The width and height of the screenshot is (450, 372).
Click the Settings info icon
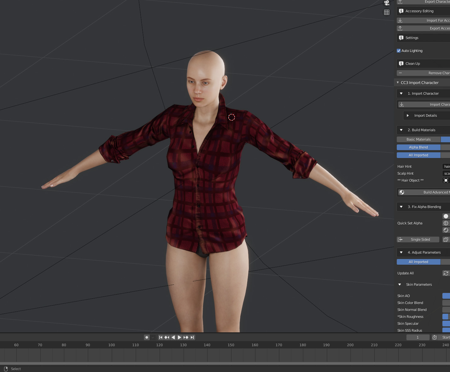pyautogui.click(x=401, y=38)
